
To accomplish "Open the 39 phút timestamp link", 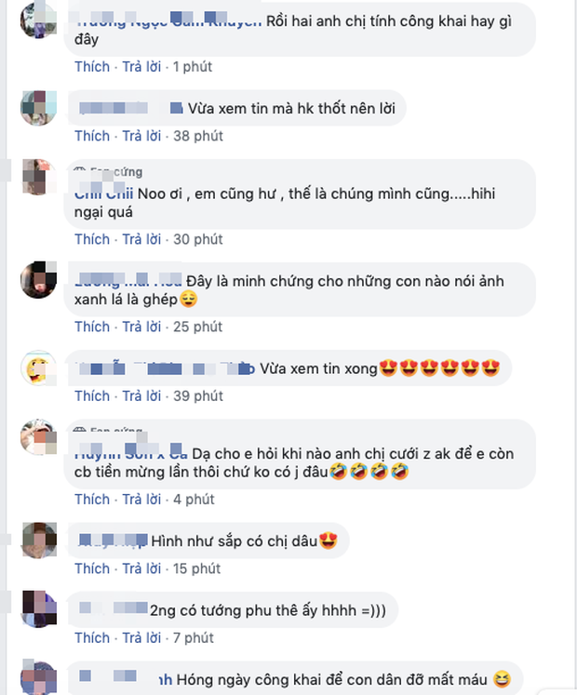I will [198, 395].
